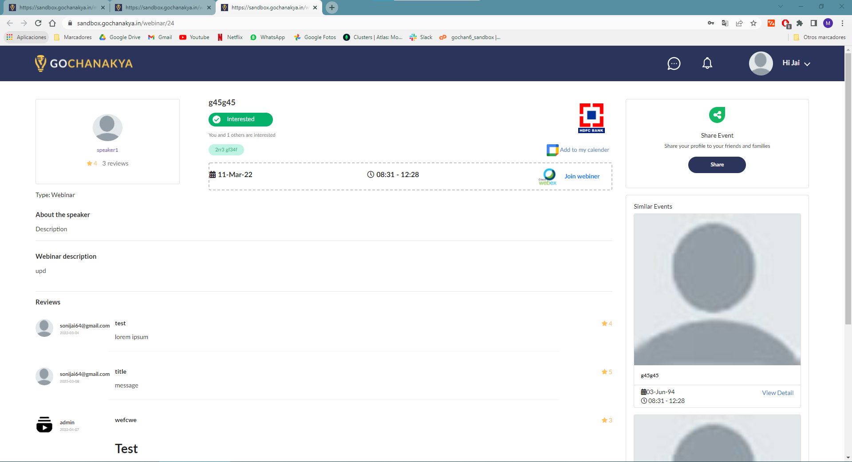Open WhatsApp bookmark
Viewport: 852px width, 462px height.
268,37
